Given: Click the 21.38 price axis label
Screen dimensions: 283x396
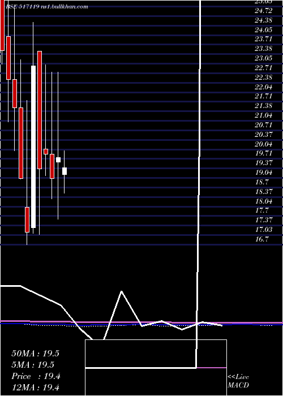Looking at the screenshot, I should (264, 106).
